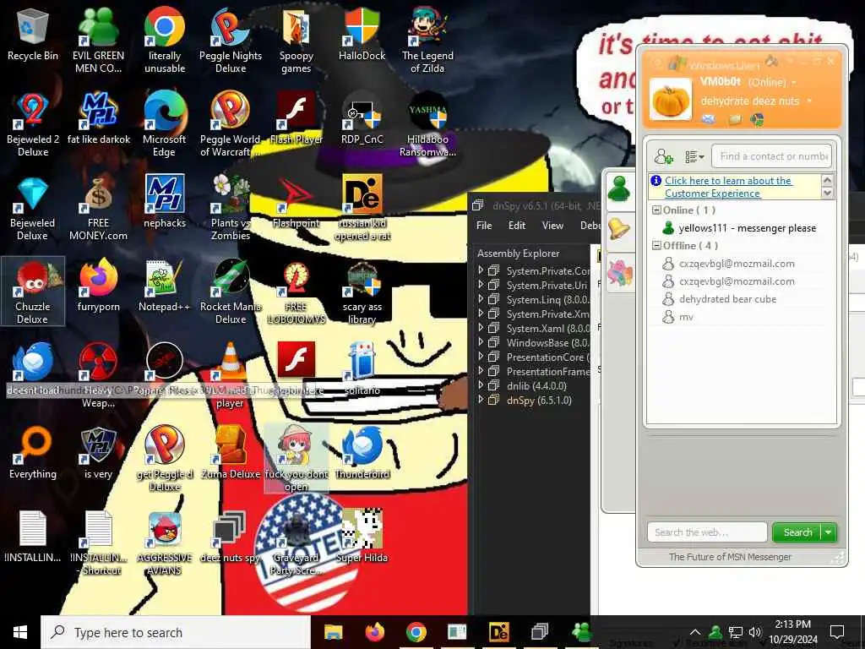Select Rocket Mania Deluxe icon
This screenshot has width=865, height=649.
click(x=231, y=292)
